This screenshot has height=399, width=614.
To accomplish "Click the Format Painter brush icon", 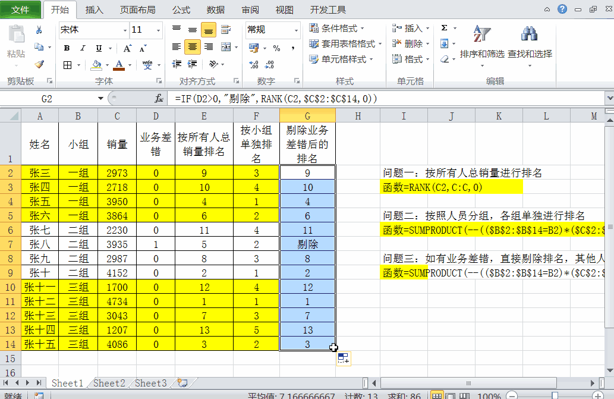I will coord(39,64).
